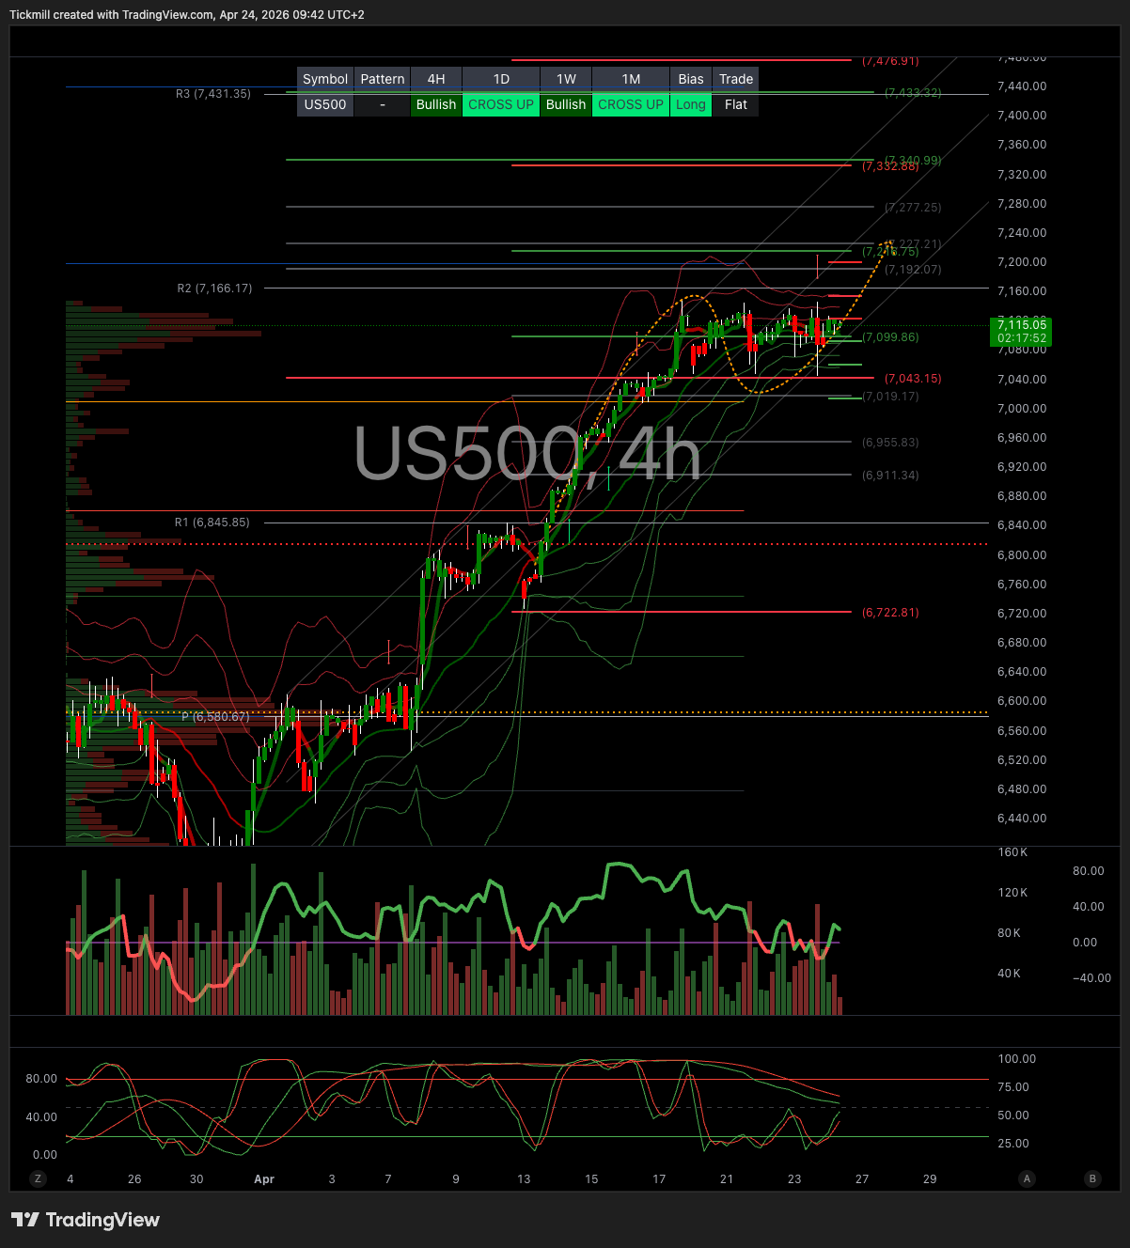Screen dimensions: 1130x1248
Task: Click the Flat trade status cell
Action: [736, 104]
